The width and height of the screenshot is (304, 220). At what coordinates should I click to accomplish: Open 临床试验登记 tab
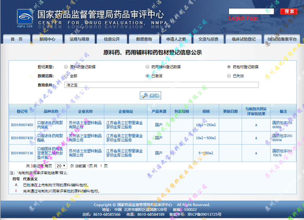243,39
